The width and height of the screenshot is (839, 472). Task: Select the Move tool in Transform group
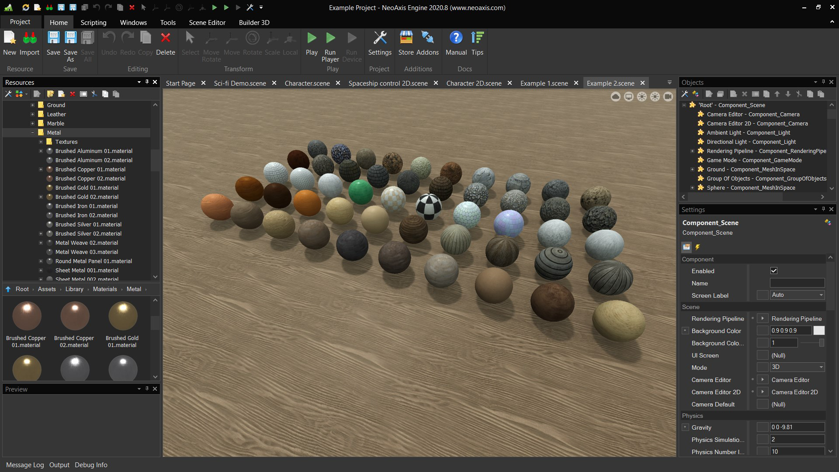(x=232, y=44)
